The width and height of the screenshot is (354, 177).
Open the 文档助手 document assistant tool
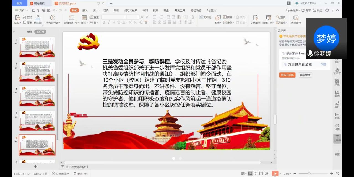tap(255, 20)
